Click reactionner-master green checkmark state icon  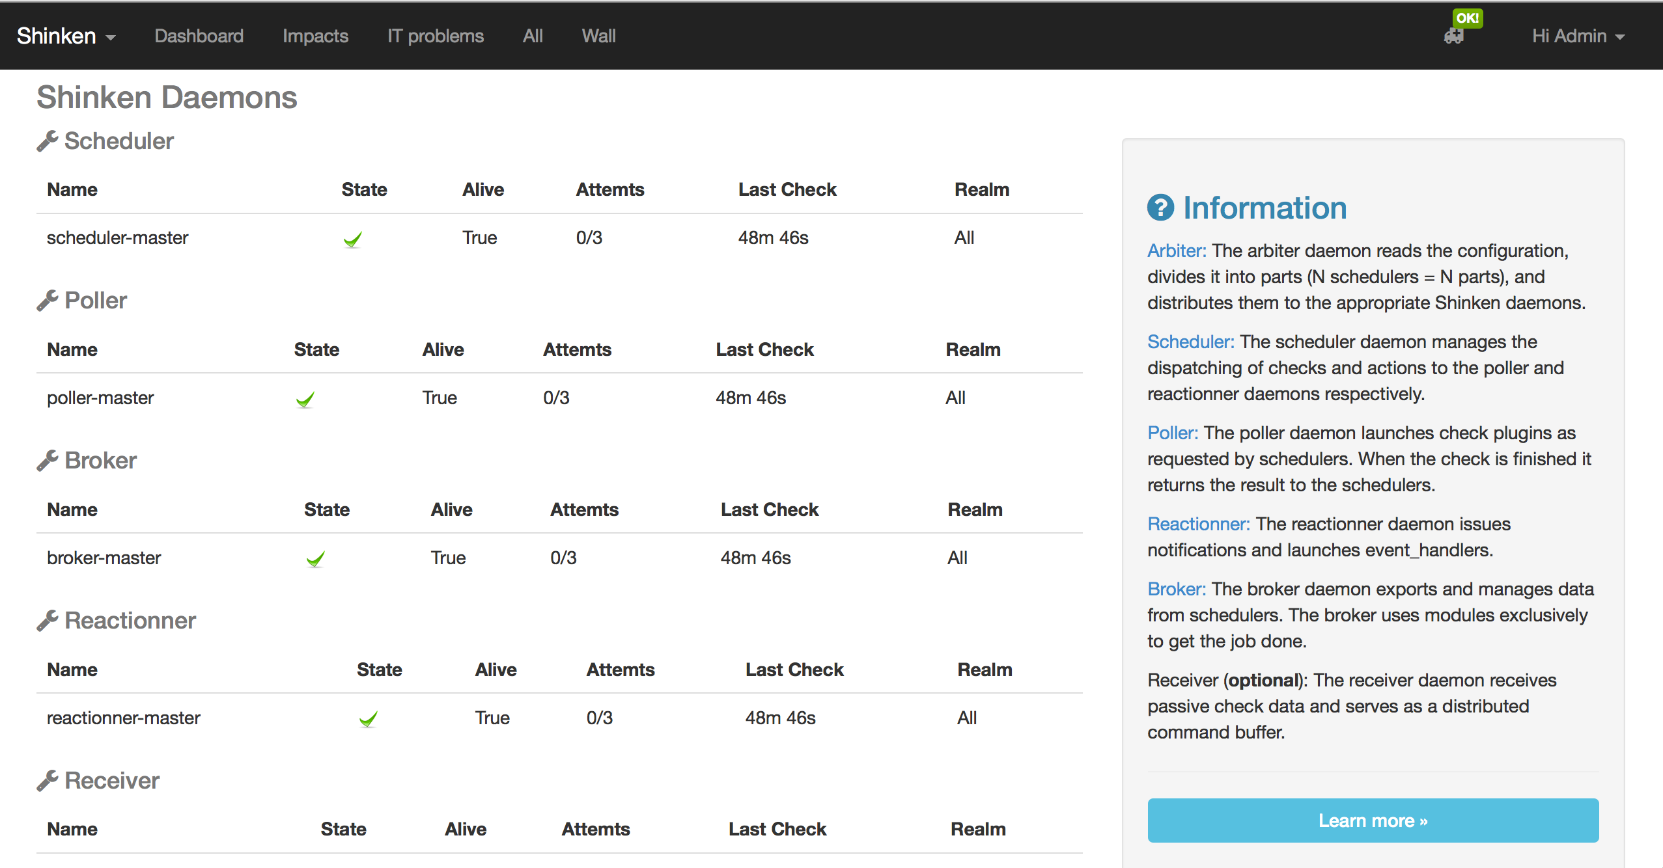coord(369,719)
